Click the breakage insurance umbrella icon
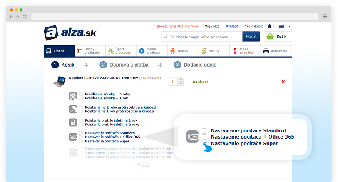 (73, 109)
